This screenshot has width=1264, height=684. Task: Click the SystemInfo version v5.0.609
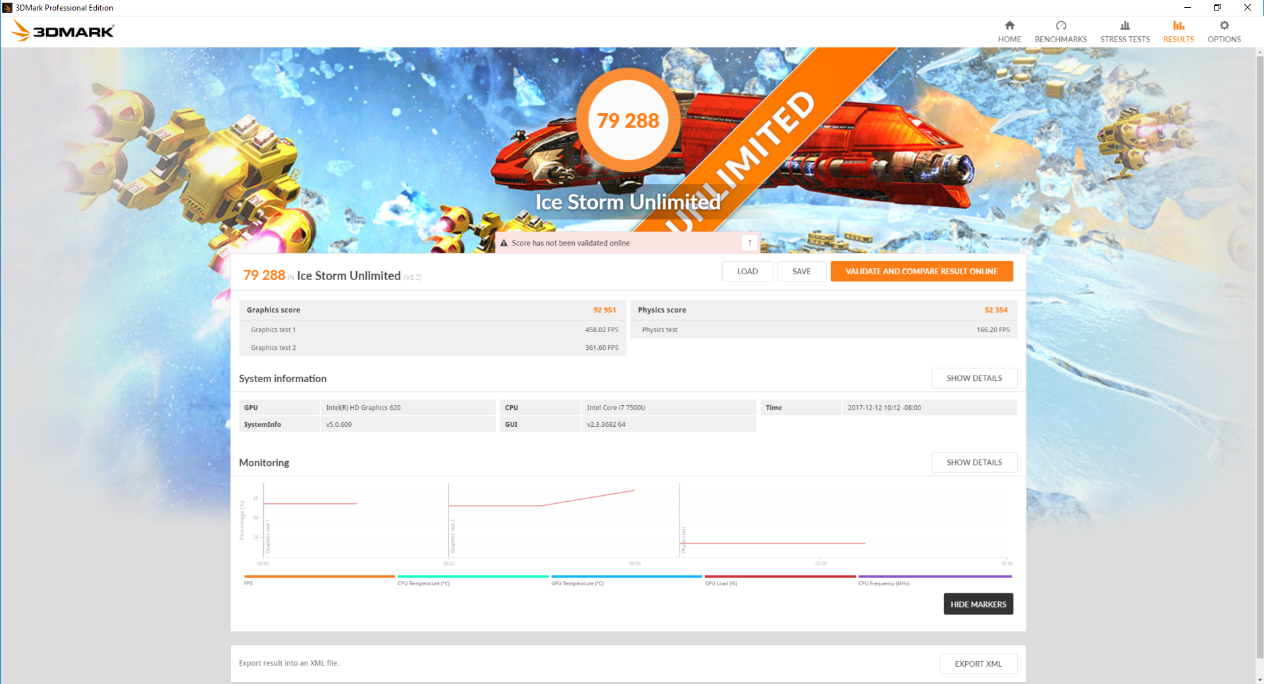point(339,425)
